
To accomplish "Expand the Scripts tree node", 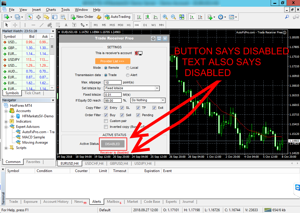I will click(x=6, y=148).
